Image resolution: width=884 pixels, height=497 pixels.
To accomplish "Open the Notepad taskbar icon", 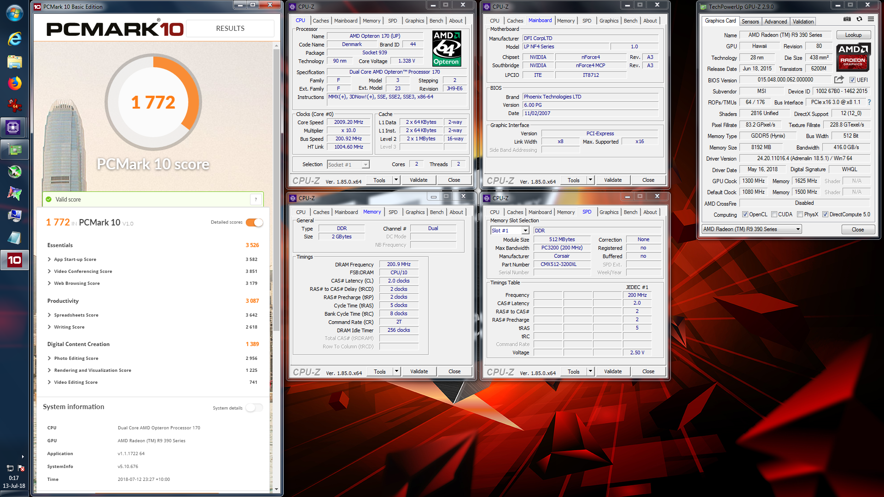I will (x=14, y=237).
